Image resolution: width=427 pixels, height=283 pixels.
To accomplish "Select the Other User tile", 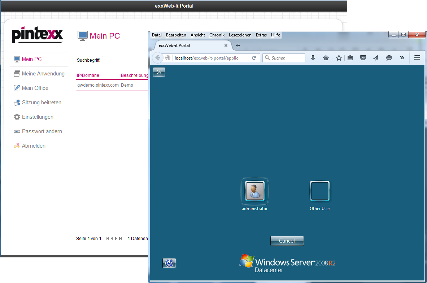I will coord(320,196).
